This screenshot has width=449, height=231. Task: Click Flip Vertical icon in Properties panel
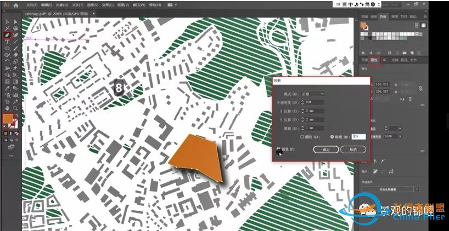[411, 99]
